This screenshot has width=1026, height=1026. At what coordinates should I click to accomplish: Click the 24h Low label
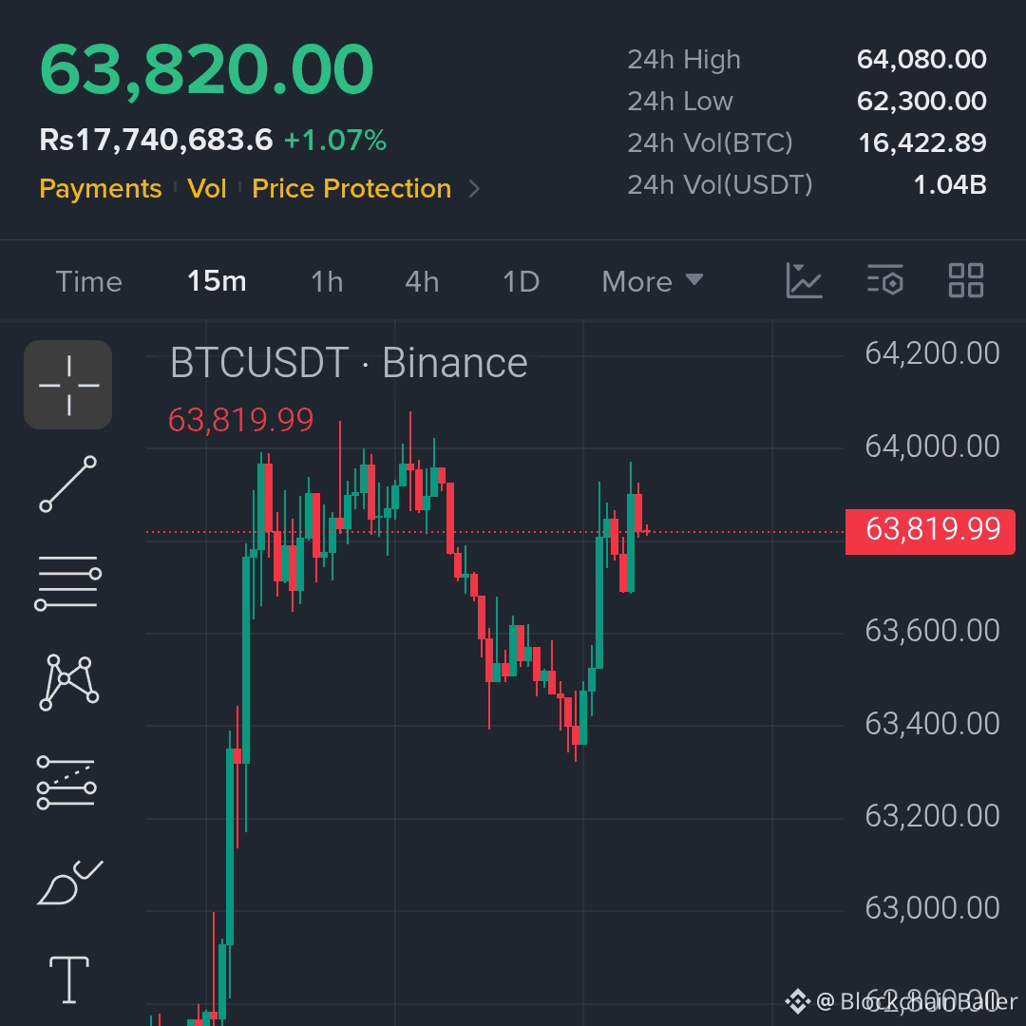click(680, 102)
